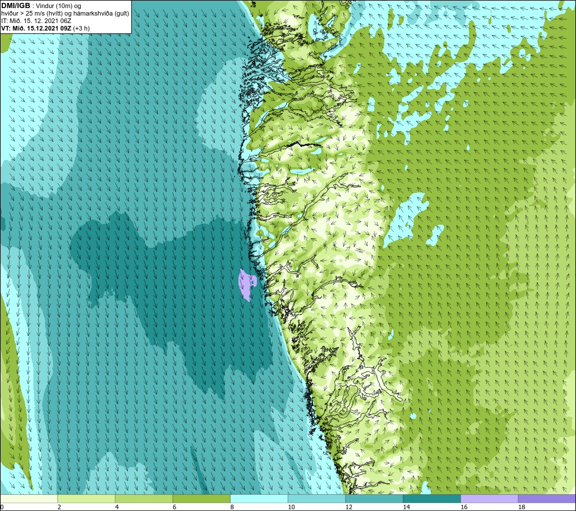The image size is (576, 511).
Task: Click the teal 12-14 m/s color swatch
Action: 374,498
